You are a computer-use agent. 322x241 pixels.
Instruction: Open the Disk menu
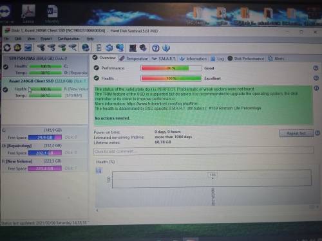[x=18, y=39]
